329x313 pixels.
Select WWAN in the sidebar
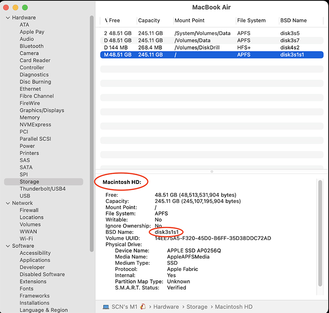click(28, 232)
